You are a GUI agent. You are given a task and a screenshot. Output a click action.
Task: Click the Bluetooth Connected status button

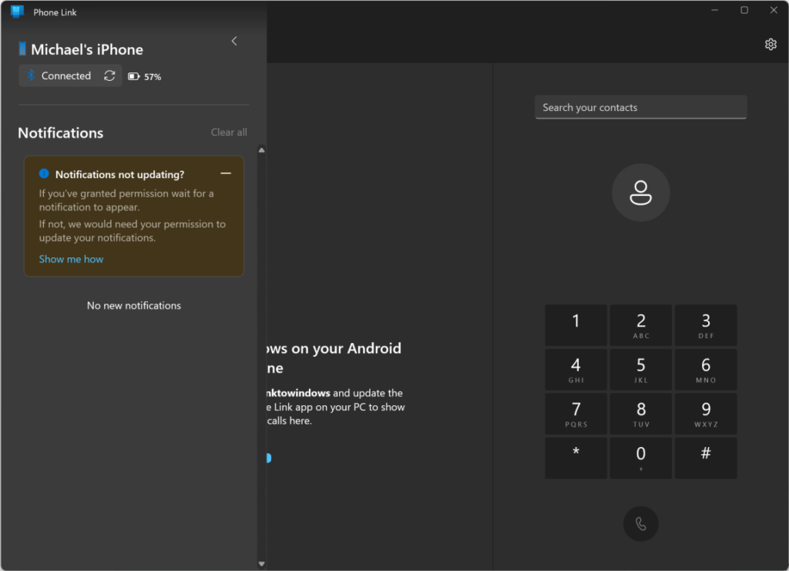click(x=59, y=76)
